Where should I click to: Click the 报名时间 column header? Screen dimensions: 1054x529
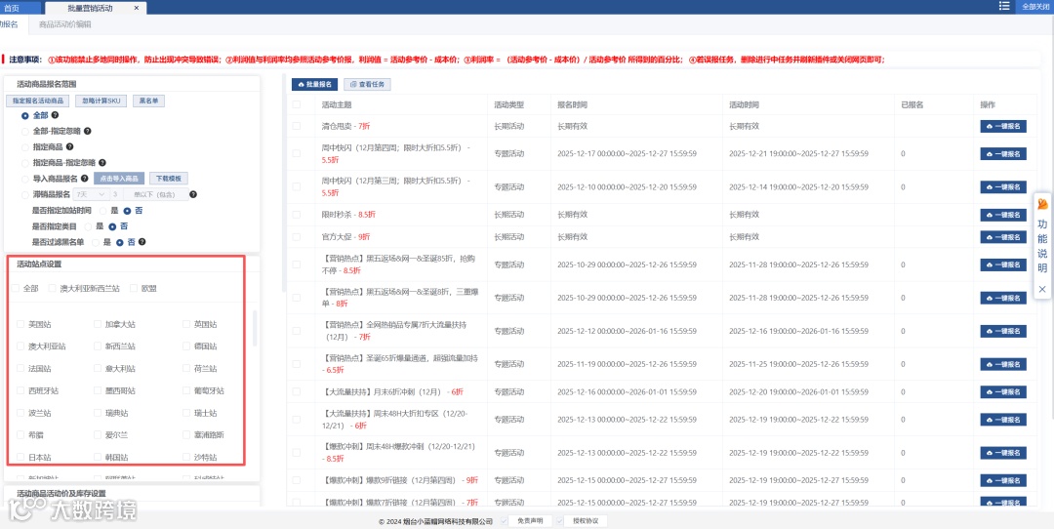tap(572, 104)
